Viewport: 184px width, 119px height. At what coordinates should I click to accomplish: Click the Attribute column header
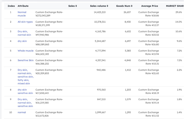(x=23, y=6)
